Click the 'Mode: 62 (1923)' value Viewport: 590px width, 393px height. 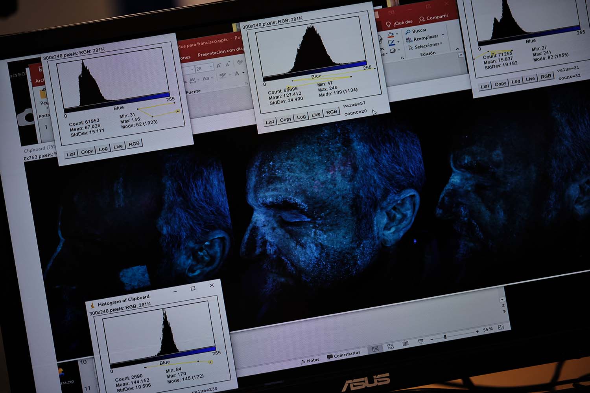(x=140, y=124)
